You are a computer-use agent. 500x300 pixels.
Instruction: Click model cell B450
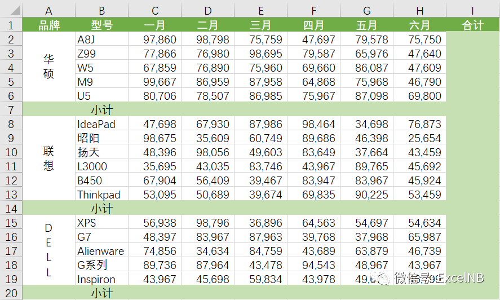(101, 180)
